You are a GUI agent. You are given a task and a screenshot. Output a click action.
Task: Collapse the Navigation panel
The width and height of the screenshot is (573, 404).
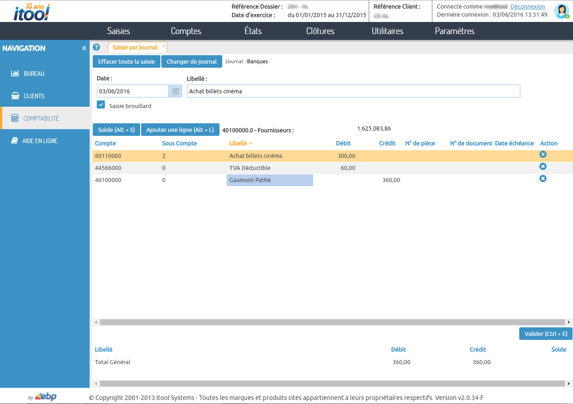[x=84, y=48]
